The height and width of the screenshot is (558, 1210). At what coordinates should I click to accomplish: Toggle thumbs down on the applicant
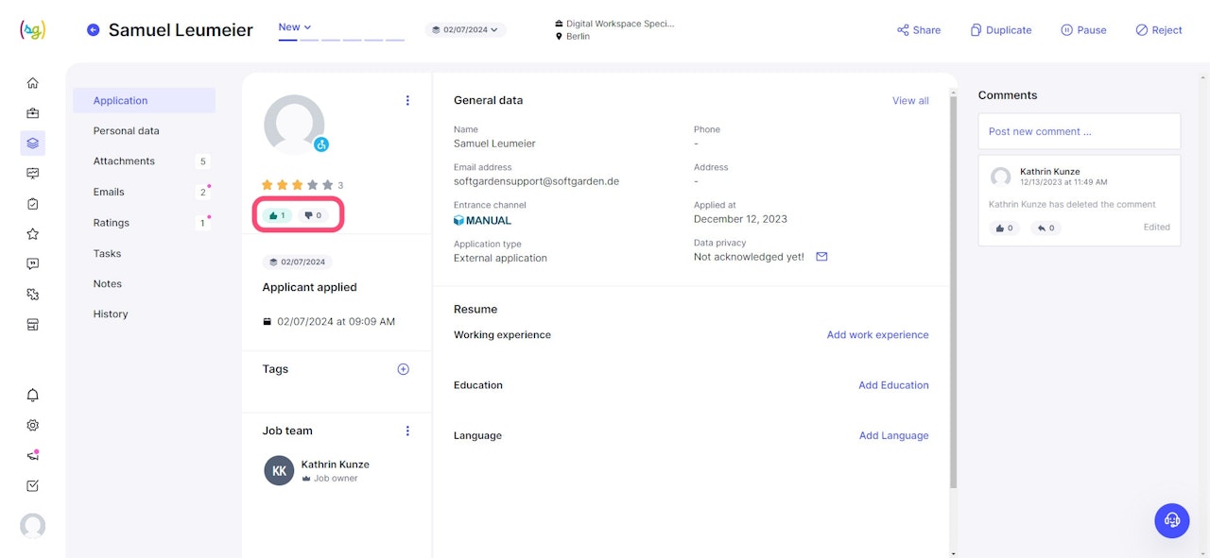click(x=313, y=215)
